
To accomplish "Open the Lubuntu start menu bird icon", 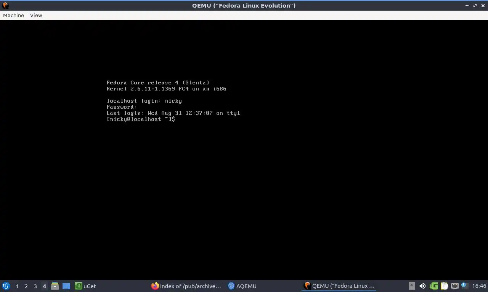I will (x=6, y=286).
